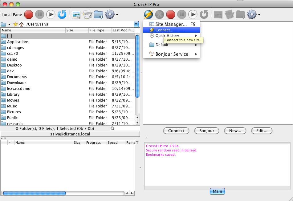Sort by Last Modified column

point(123,30)
